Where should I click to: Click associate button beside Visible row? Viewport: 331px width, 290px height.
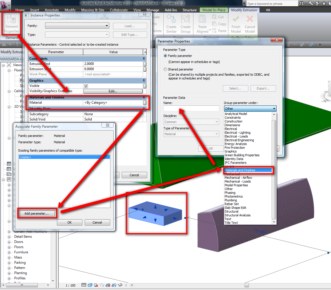[x=145, y=86]
